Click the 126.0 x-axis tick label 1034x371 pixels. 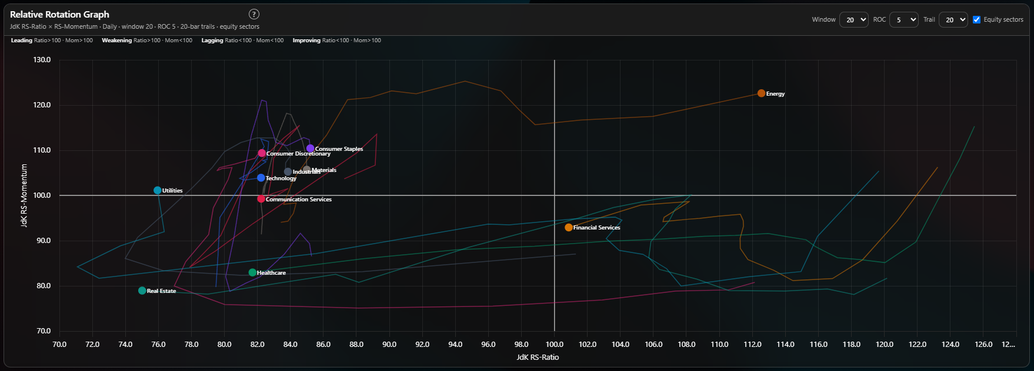click(x=983, y=345)
